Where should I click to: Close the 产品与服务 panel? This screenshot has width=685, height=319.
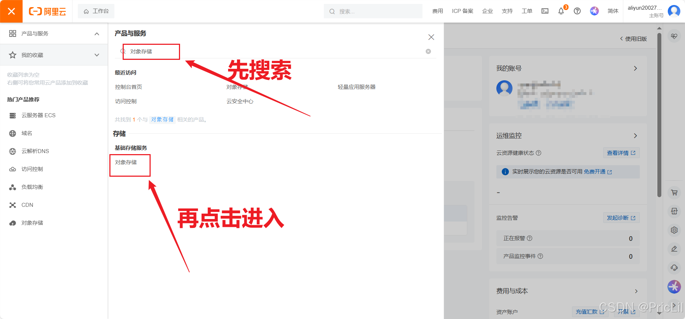431,37
